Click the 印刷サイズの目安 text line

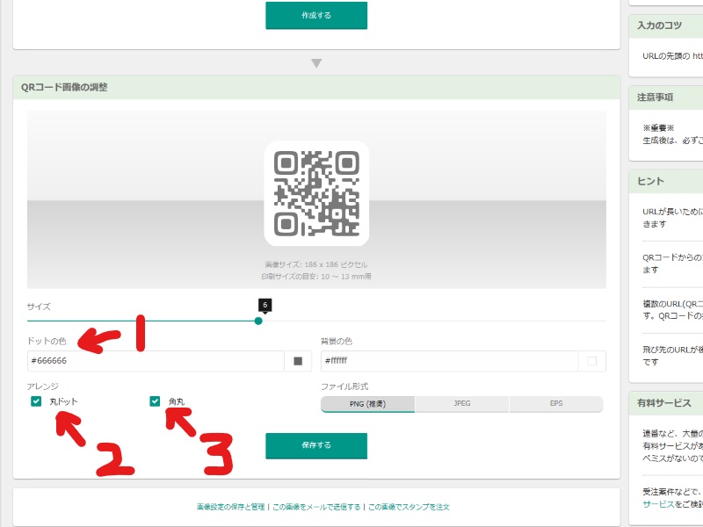pyautogui.click(x=316, y=277)
